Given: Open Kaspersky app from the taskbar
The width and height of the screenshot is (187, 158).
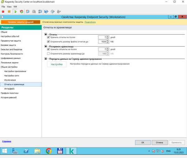Looking at the screenshot, I should pyautogui.click(x=72, y=151).
